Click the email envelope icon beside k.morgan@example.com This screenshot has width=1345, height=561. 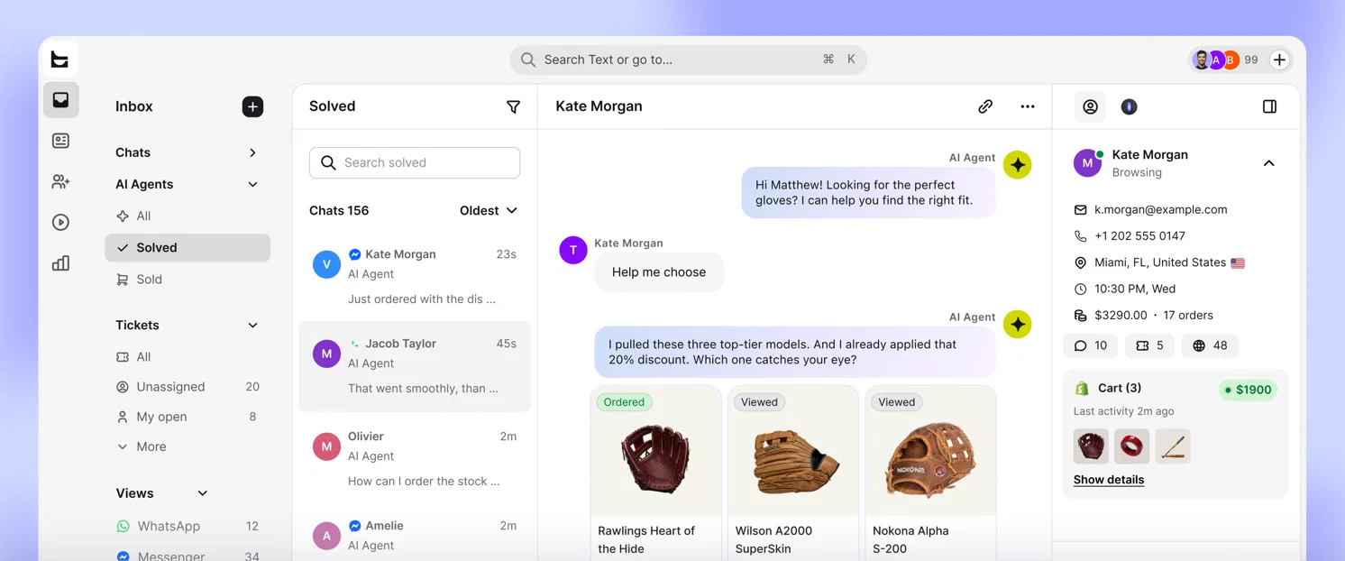point(1080,209)
